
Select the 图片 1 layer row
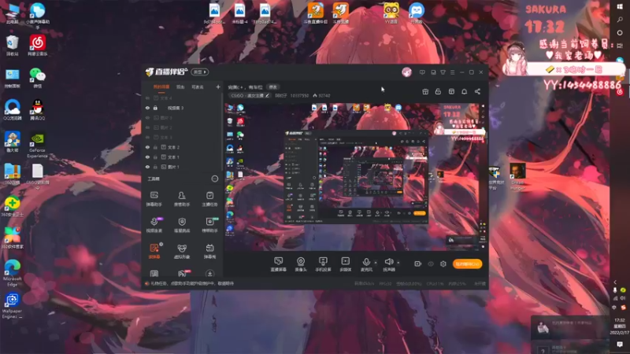pyautogui.click(x=182, y=167)
